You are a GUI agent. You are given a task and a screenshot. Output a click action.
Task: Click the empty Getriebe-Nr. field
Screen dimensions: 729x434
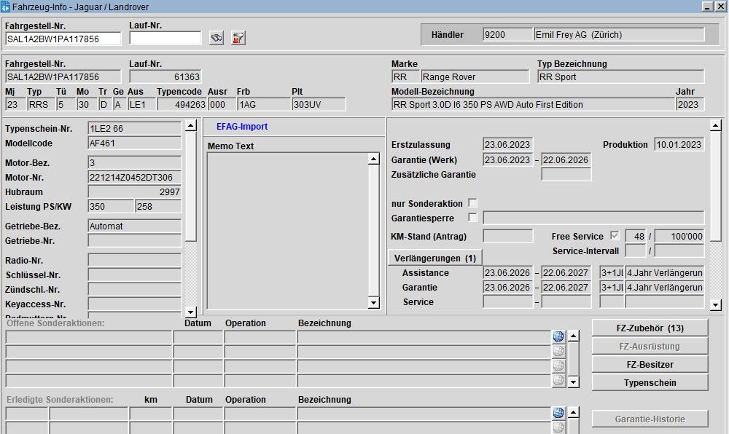(134, 240)
